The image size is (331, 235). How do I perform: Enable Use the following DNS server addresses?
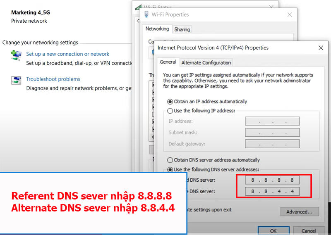coord(170,169)
